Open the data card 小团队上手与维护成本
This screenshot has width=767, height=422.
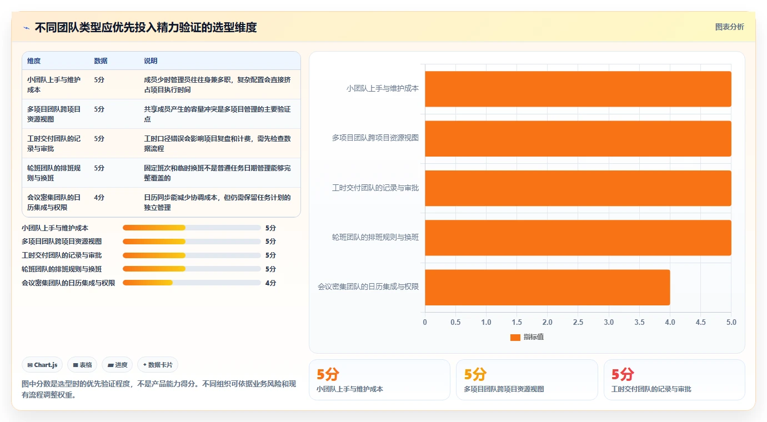coord(379,380)
